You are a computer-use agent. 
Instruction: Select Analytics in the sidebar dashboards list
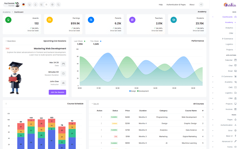[x=229, y=28]
